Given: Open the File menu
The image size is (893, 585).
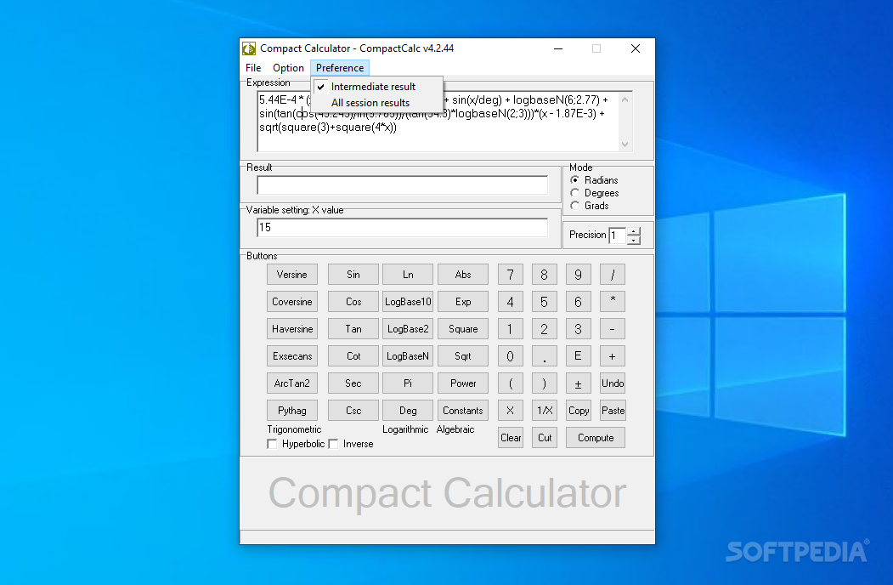Looking at the screenshot, I should pos(253,68).
